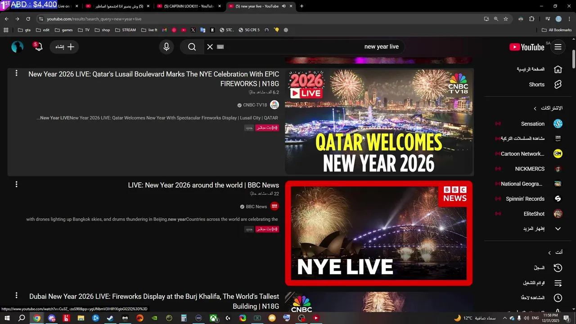This screenshot has height=324, width=576.
Task: Open the browser zoom icon in the address bar
Action: (x=496, y=19)
